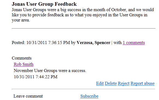Click the comment text about November User Groups
The image size is (159, 100).
pyautogui.click(x=50, y=71)
